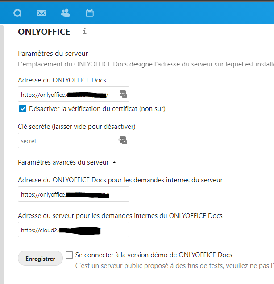
Task: Check Se connecter à la version démo
Action: click(x=69, y=255)
